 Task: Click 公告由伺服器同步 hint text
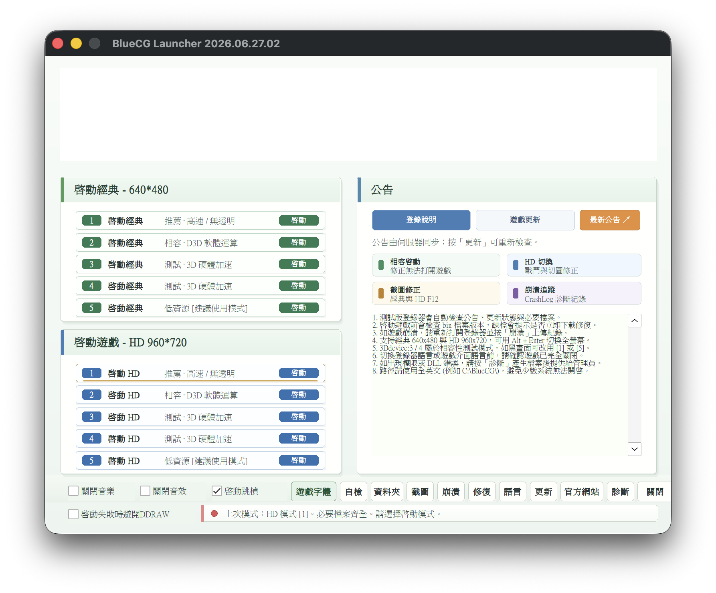[455, 242]
